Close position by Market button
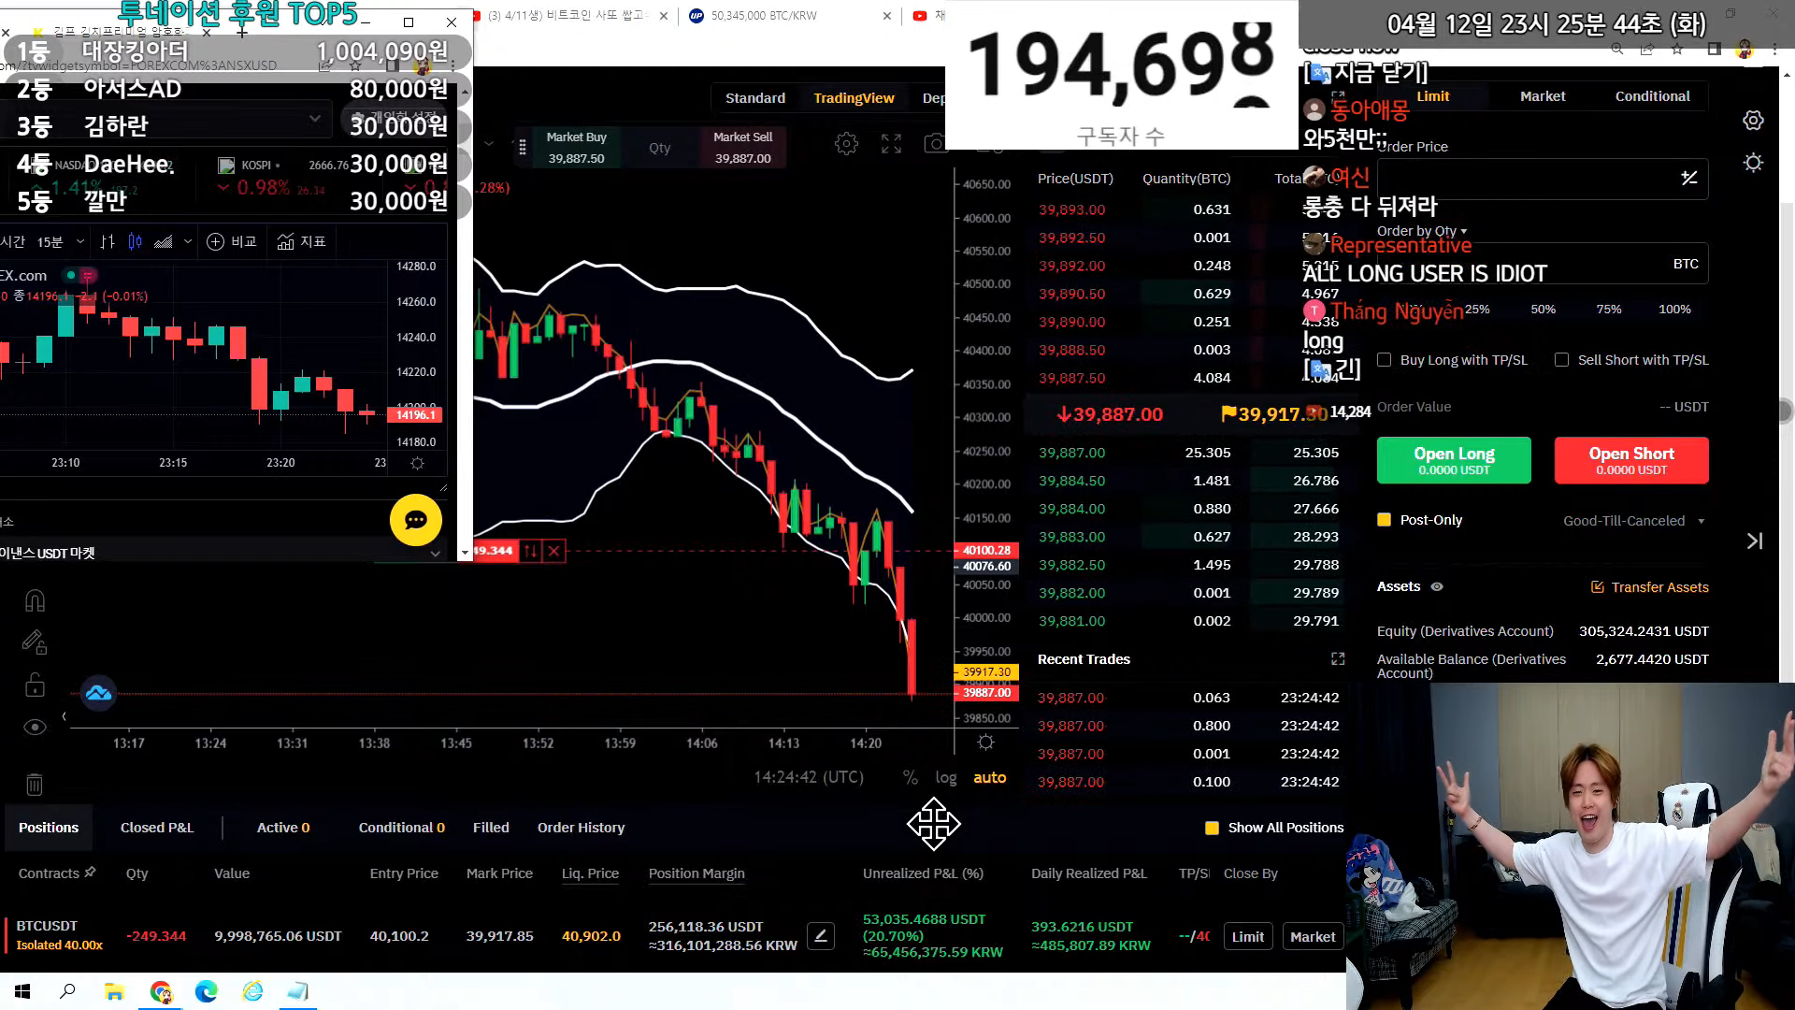The width and height of the screenshot is (1795, 1010). (1313, 936)
